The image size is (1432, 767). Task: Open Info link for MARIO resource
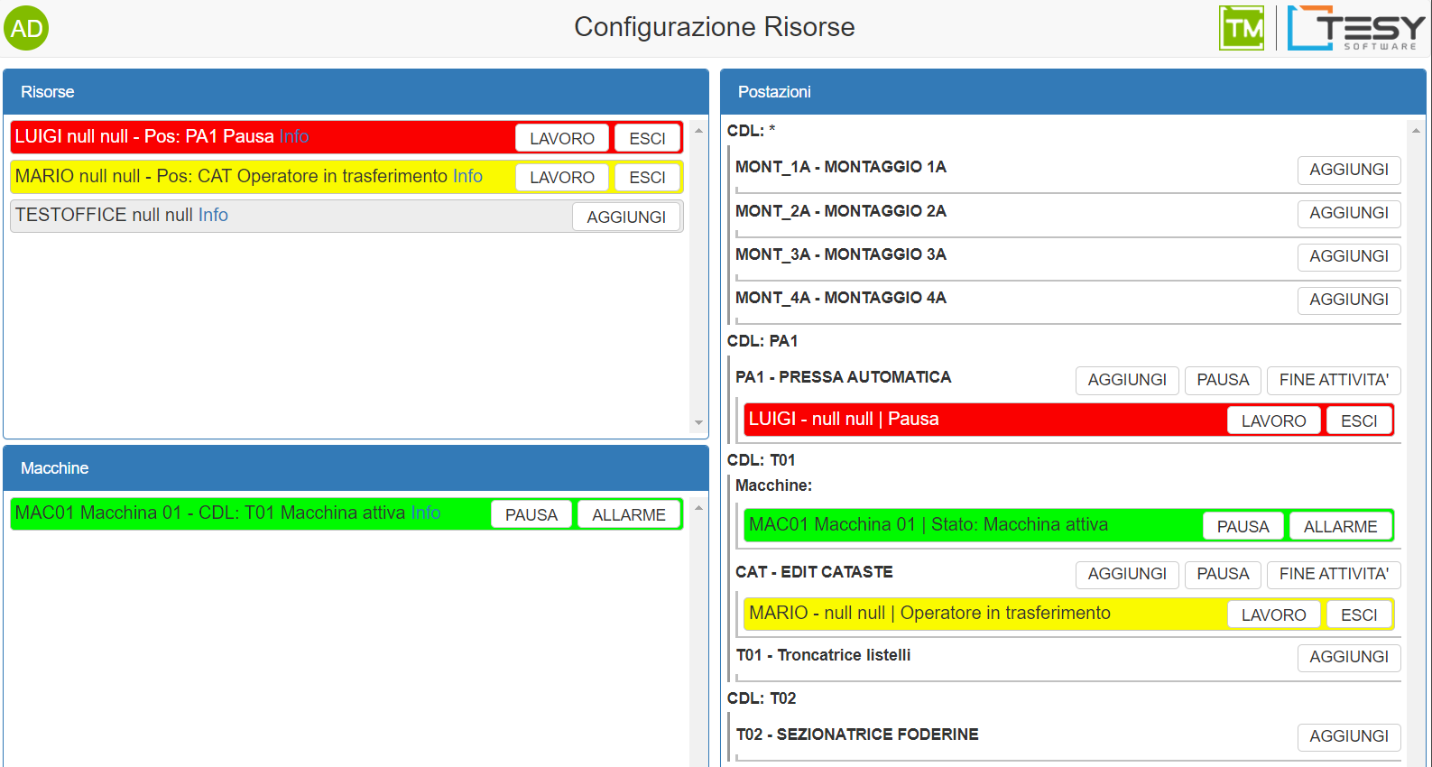coord(467,176)
